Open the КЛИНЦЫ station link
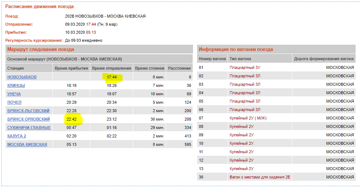 pos(16,85)
